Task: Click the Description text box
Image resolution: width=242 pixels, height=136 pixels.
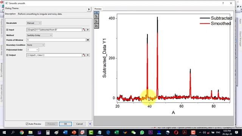Action: (x=54, y=14)
